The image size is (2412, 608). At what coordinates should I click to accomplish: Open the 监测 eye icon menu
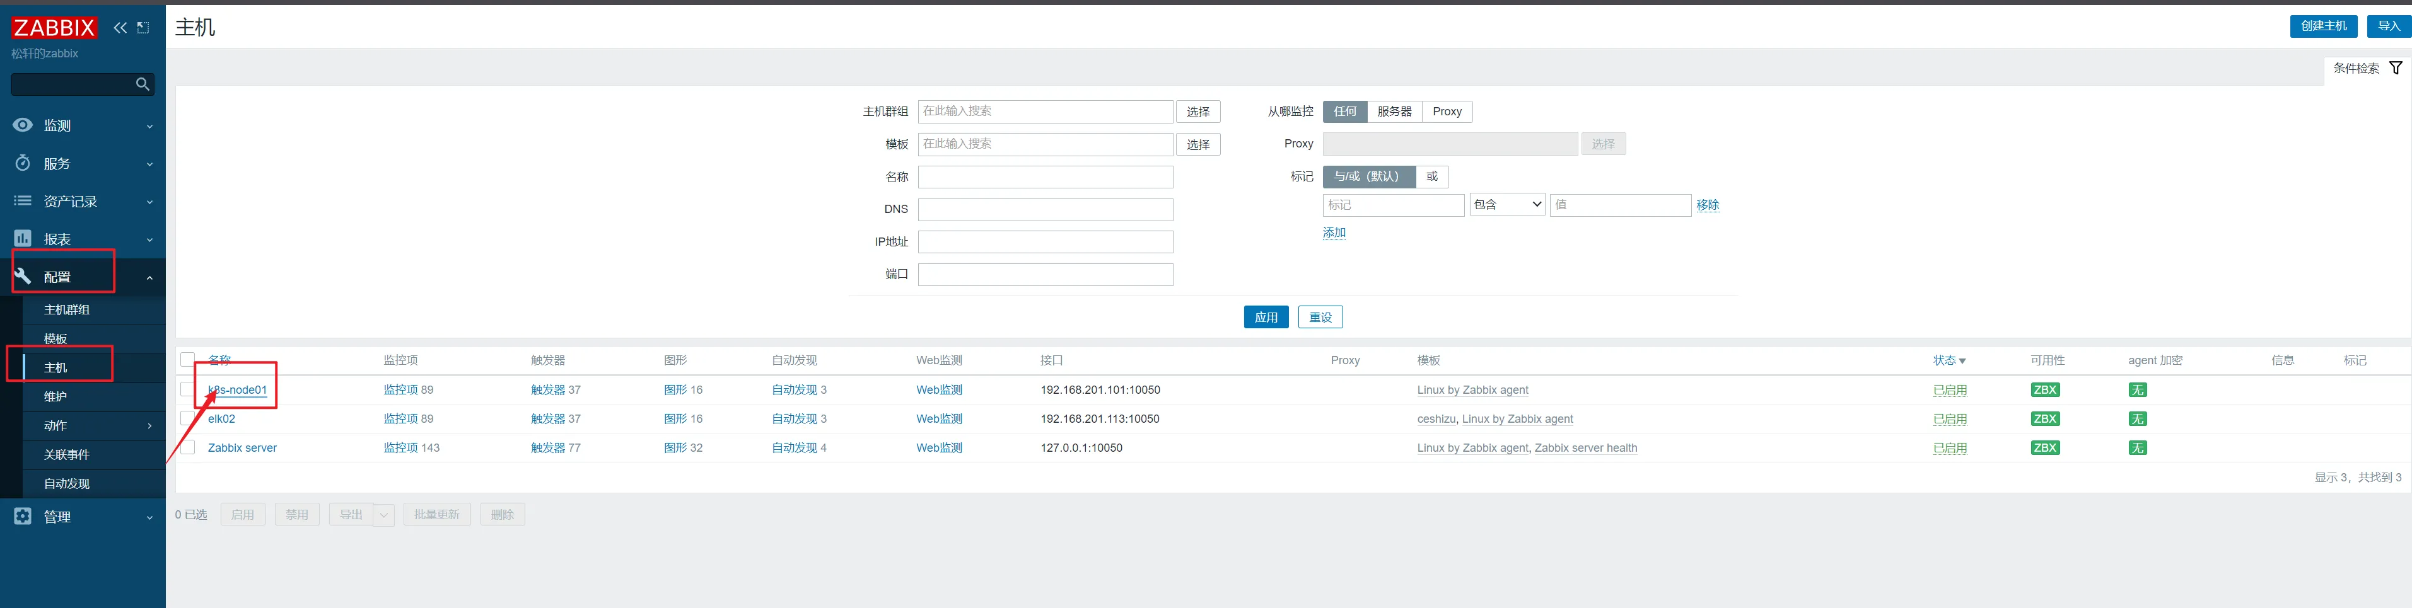pos(23,125)
